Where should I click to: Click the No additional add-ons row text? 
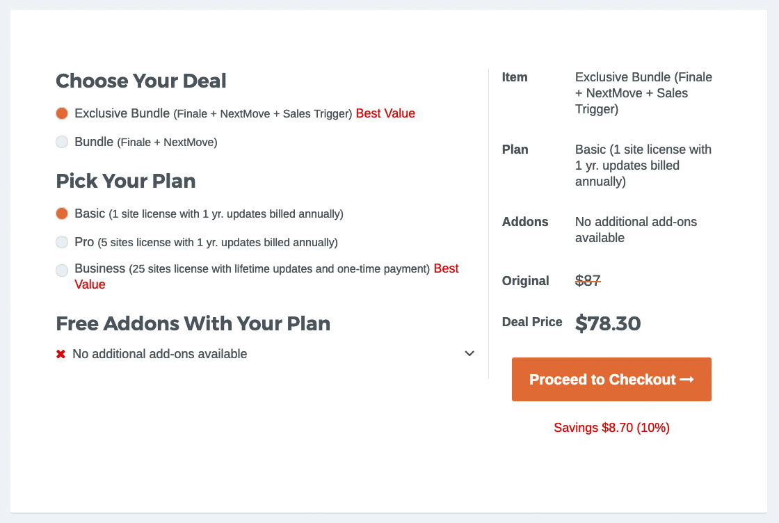[x=159, y=354]
